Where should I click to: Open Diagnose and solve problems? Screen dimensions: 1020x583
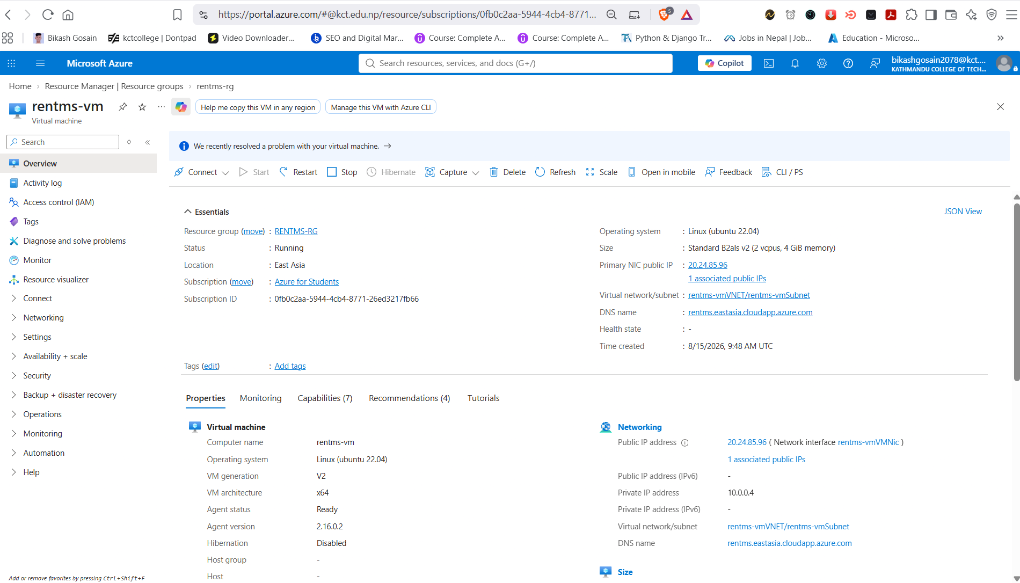coord(74,241)
